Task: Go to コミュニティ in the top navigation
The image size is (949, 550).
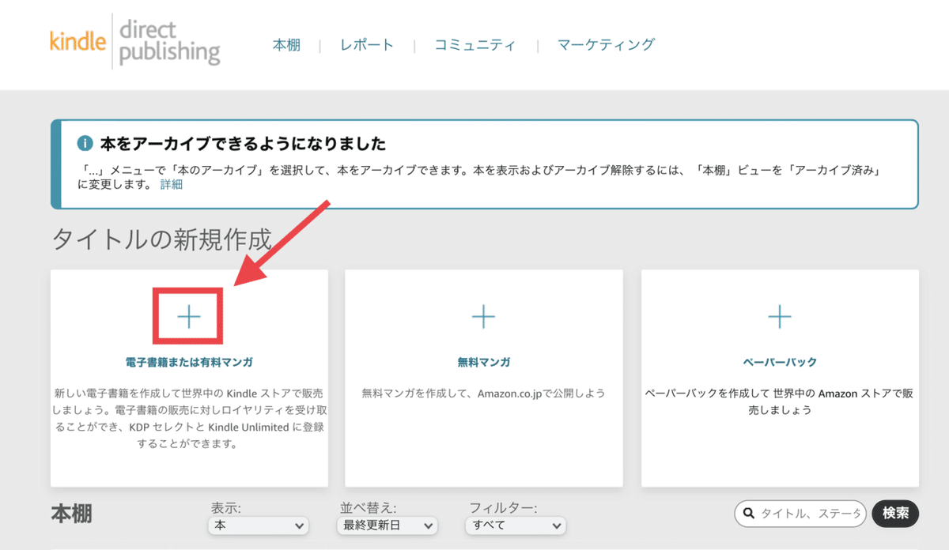Action: tap(475, 44)
